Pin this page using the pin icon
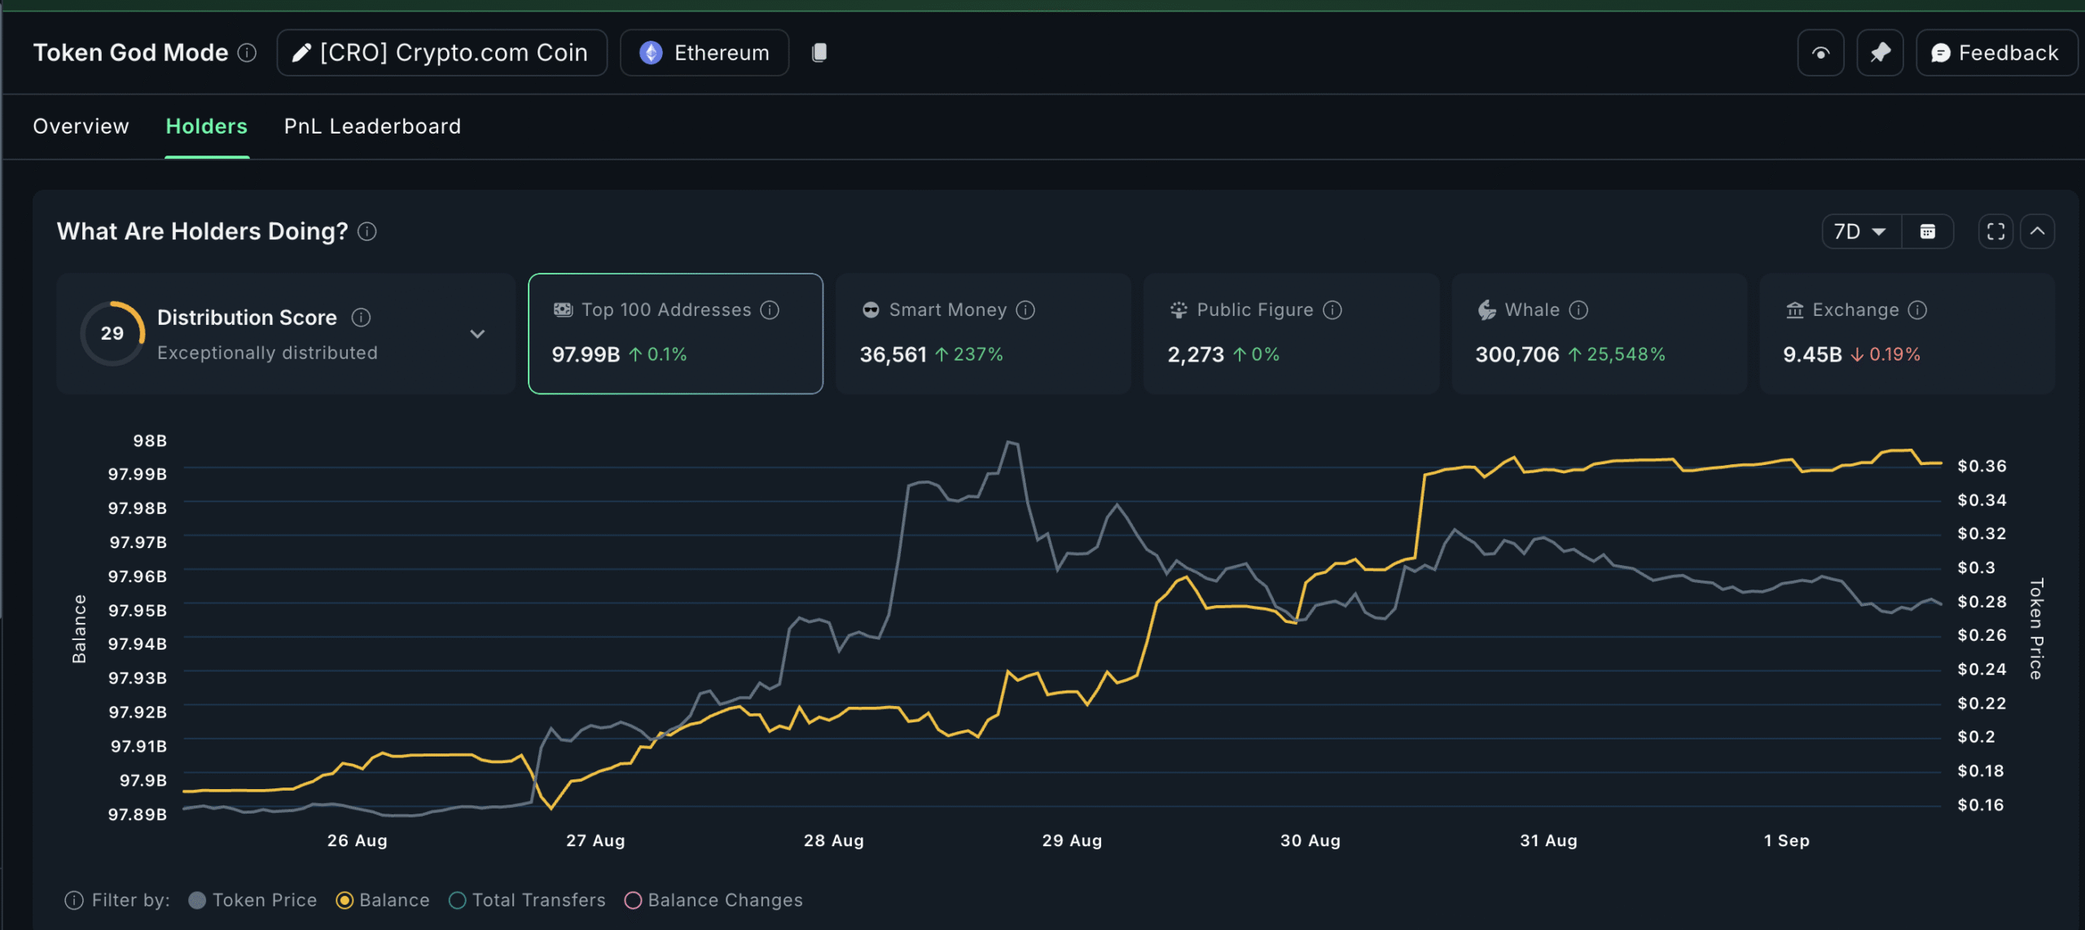The height and width of the screenshot is (930, 2085). pyautogui.click(x=1880, y=52)
